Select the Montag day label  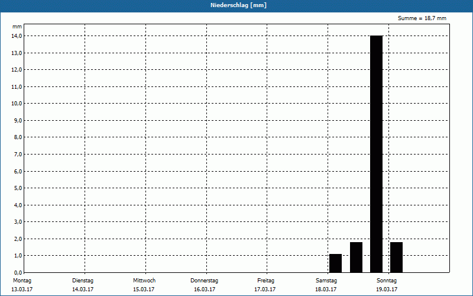point(22,281)
